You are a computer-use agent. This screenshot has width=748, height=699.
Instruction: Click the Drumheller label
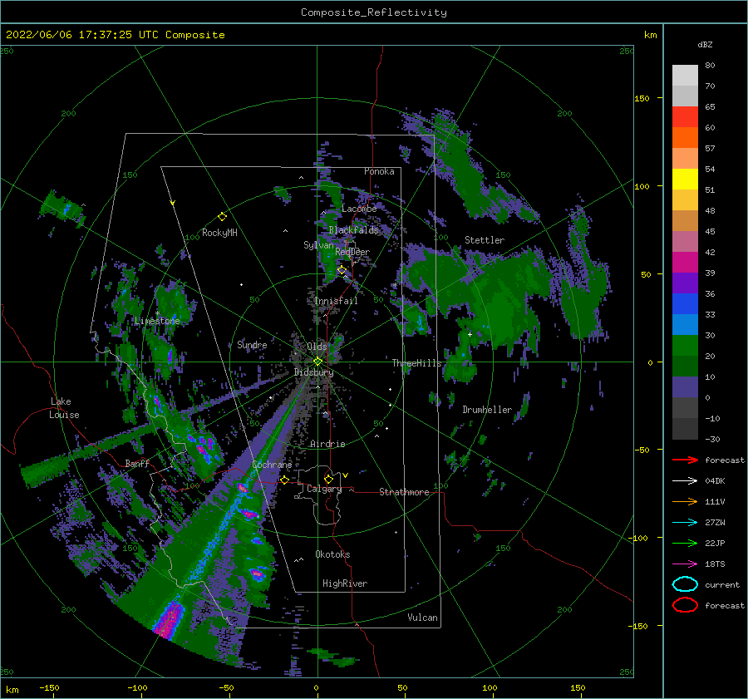(487, 410)
